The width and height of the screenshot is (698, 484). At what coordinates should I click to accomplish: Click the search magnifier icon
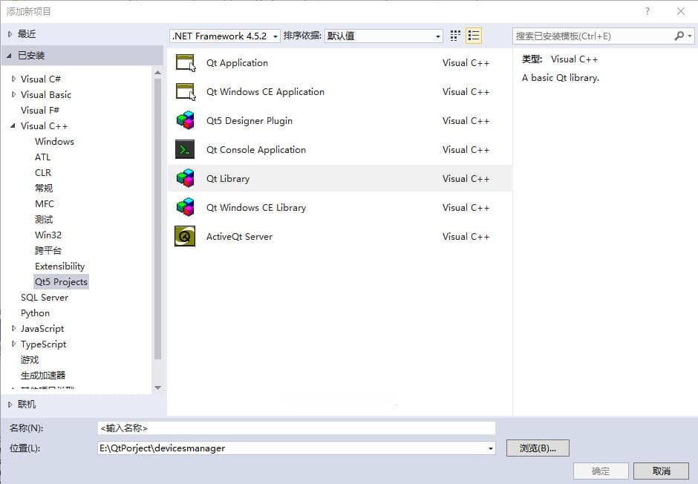679,36
